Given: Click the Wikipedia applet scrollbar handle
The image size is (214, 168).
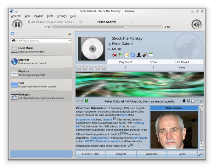Looking at the screenshot, I should tap(202, 110).
